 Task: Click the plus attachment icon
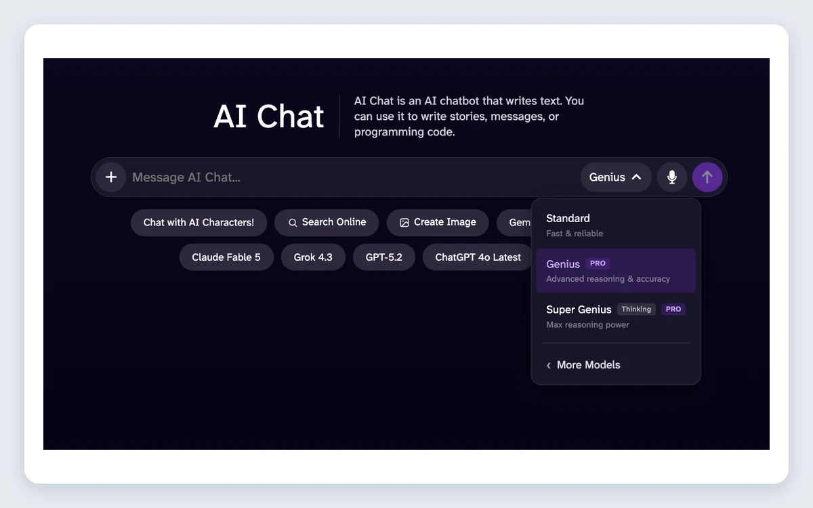tap(111, 177)
